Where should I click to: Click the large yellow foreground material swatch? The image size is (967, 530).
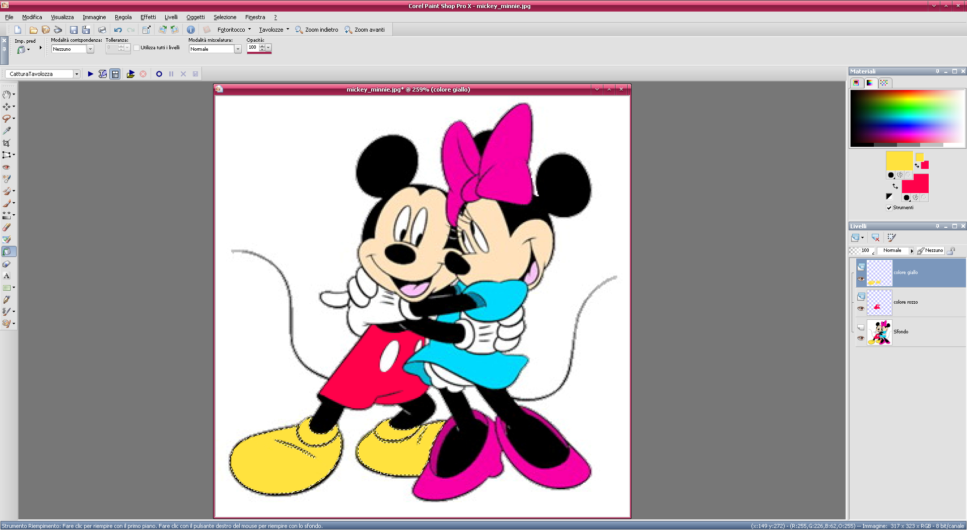(899, 161)
